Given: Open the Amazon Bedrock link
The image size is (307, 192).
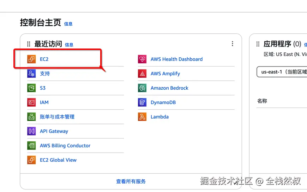Looking at the screenshot, I should [x=169, y=88].
